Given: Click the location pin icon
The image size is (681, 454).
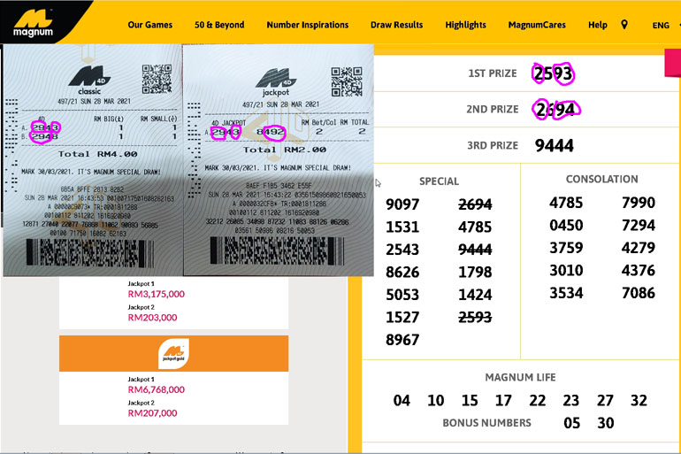Looking at the screenshot, I should (x=624, y=25).
